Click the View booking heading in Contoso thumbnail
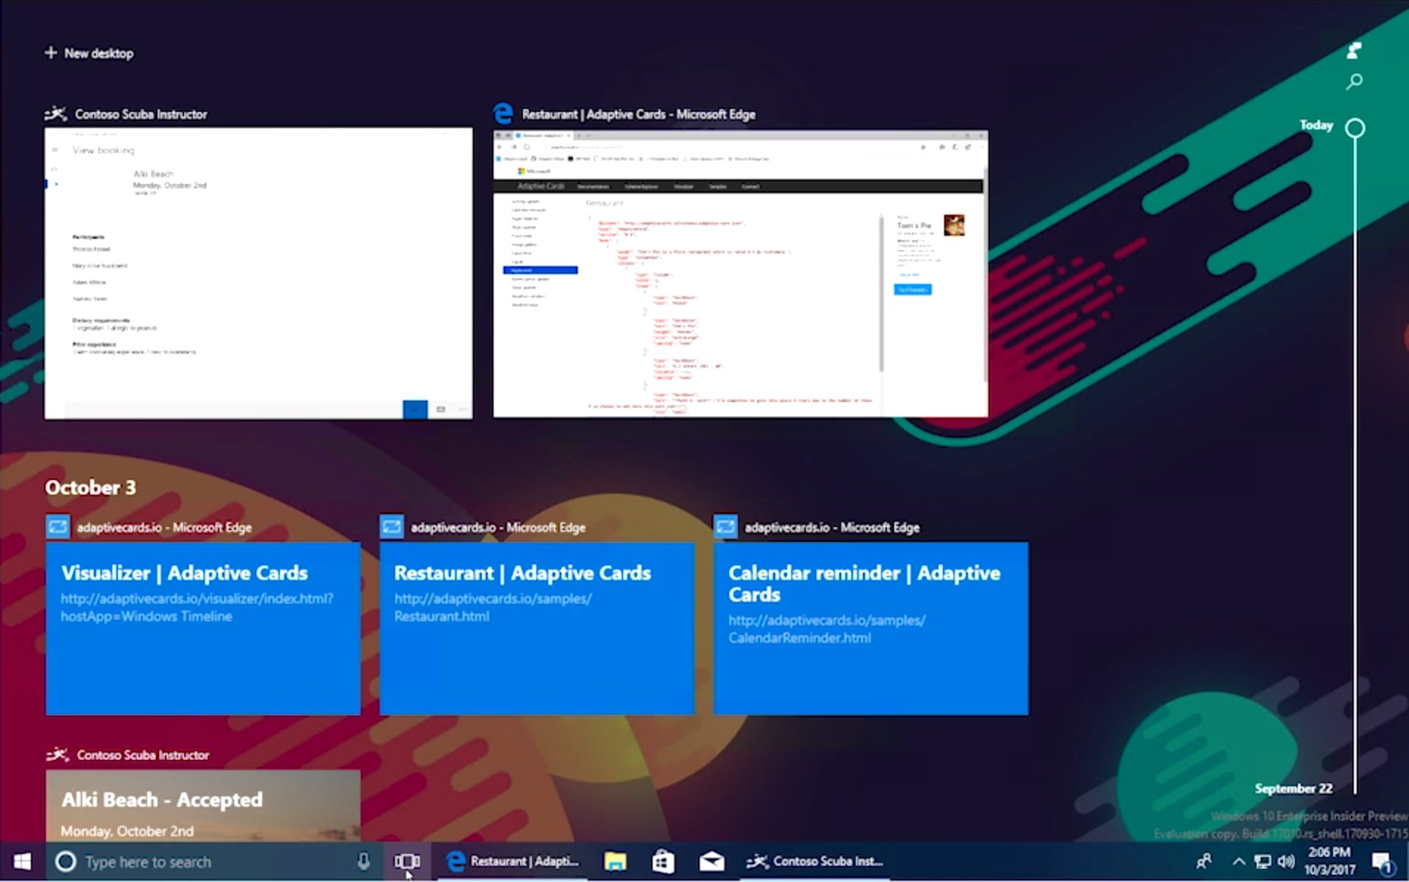The image size is (1409, 882). (x=103, y=150)
